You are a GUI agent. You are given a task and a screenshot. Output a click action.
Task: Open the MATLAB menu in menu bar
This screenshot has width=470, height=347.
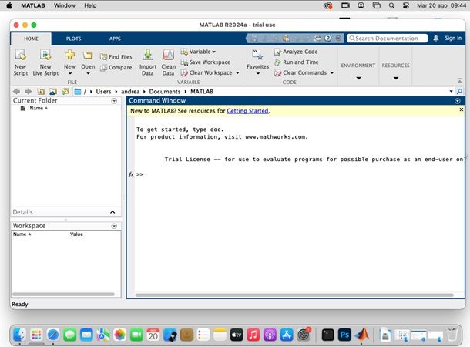(33, 5)
